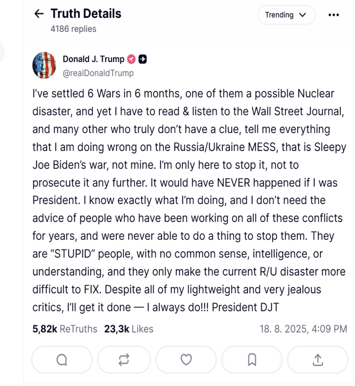Click the Truth Details heading

point(86,14)
